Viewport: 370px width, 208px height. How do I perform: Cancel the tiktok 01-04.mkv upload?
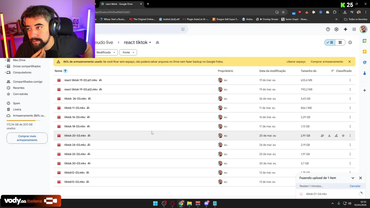pos(355,186)
